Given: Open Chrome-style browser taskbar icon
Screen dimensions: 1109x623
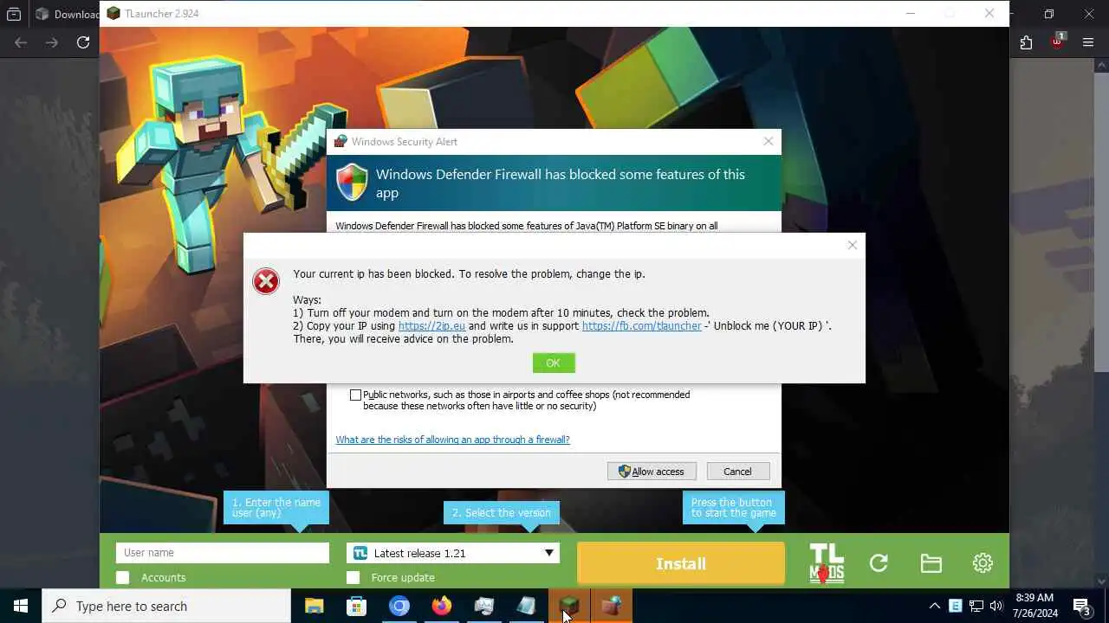Looking at the screenshot, I should coord(399,606).
